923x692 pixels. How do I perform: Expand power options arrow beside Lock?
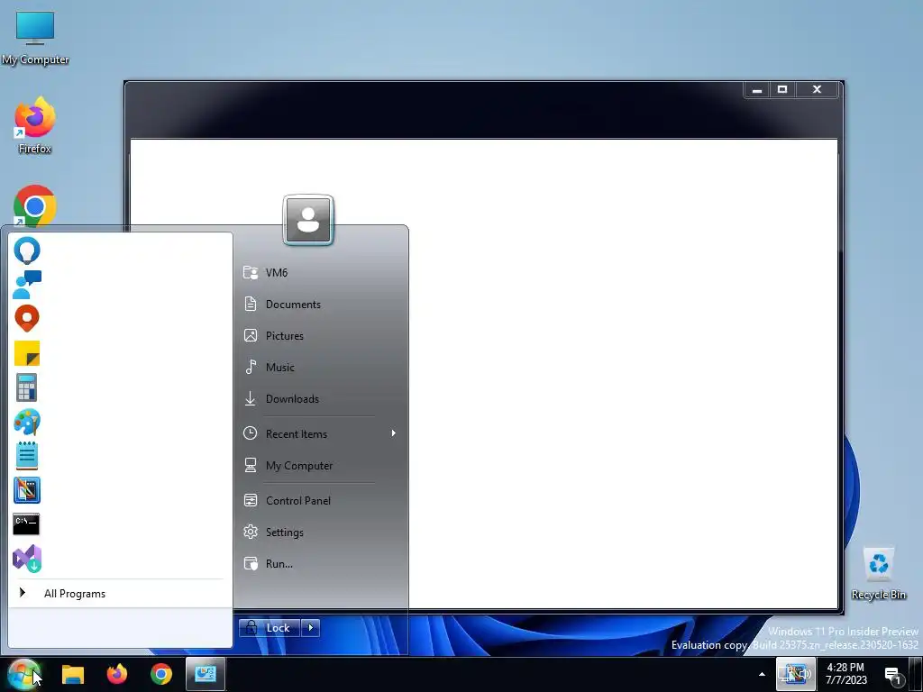point(311,628)
